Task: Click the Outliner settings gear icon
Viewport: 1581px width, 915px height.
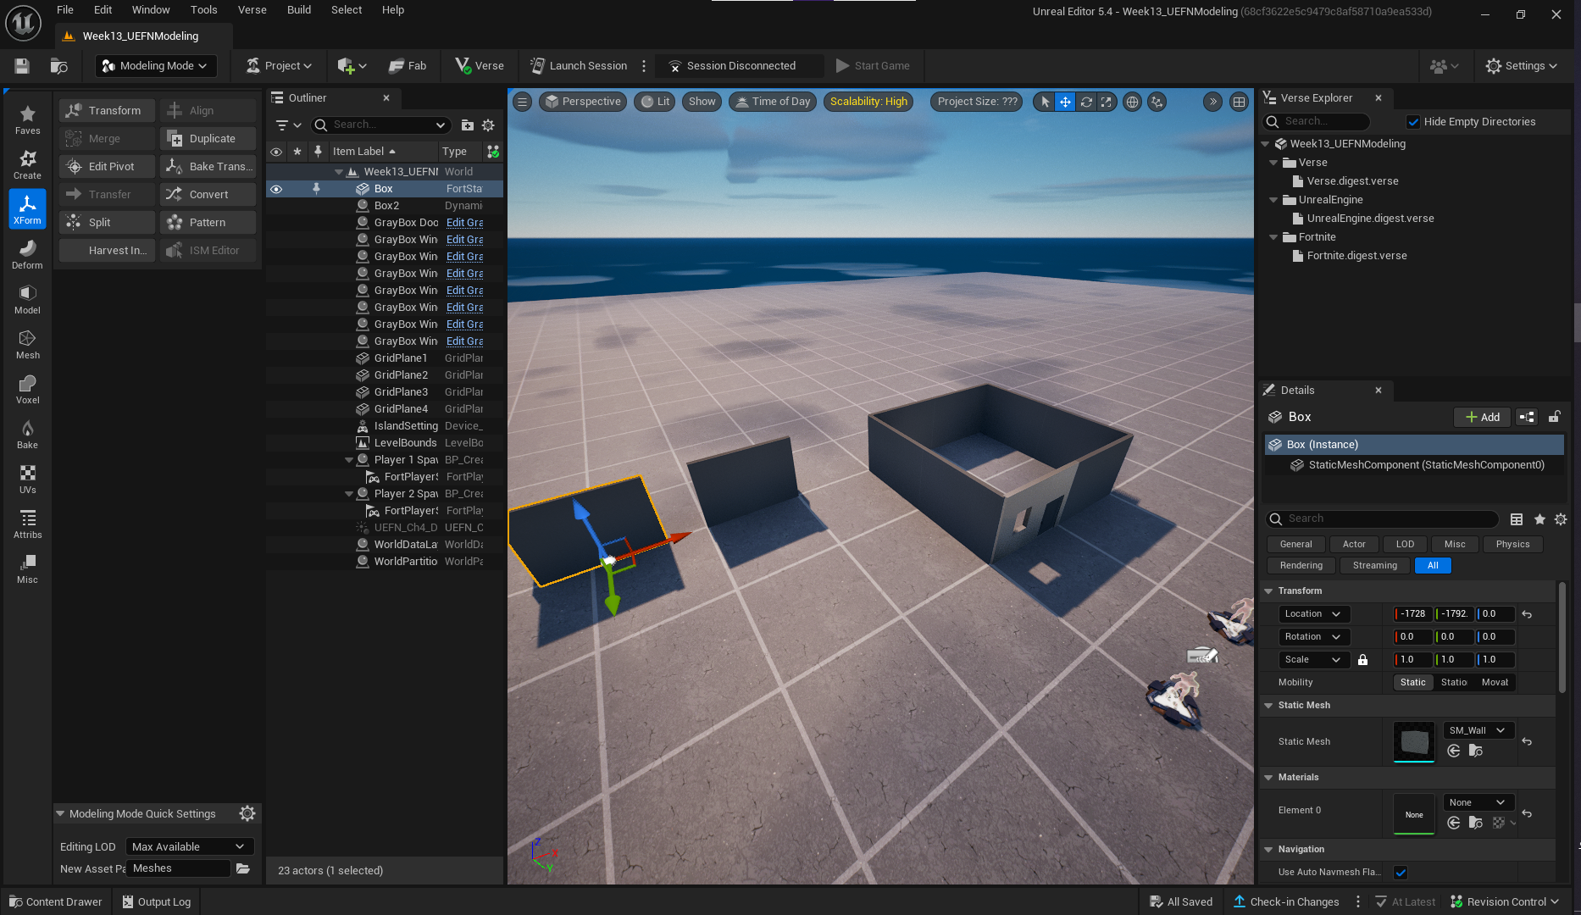Action: tap(488, 125)
